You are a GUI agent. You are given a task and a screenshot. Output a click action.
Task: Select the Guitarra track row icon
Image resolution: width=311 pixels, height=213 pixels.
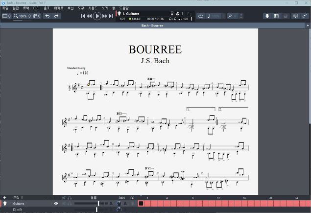[x=4, y=204]
